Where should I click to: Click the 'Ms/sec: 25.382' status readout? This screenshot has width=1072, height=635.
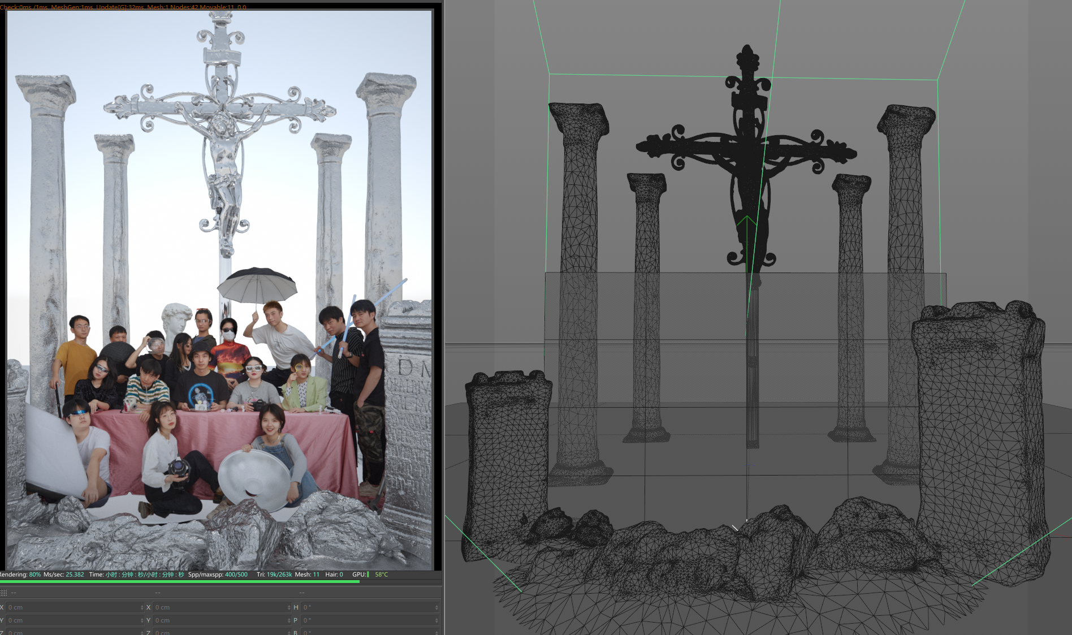64,574
